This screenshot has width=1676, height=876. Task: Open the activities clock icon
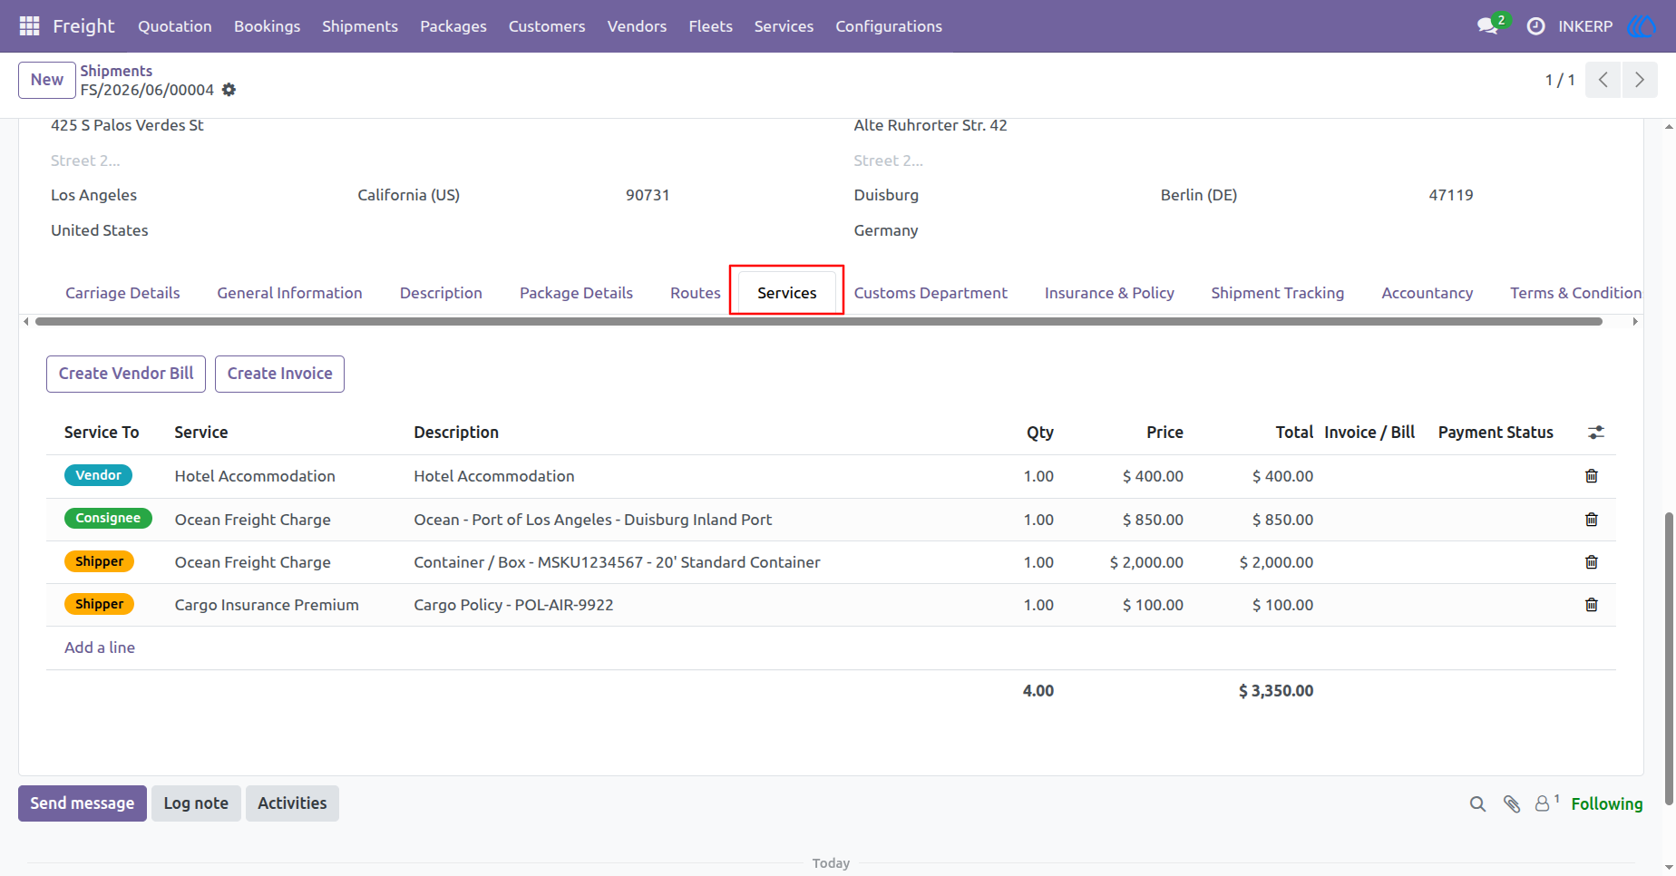tap(1535, 26)
